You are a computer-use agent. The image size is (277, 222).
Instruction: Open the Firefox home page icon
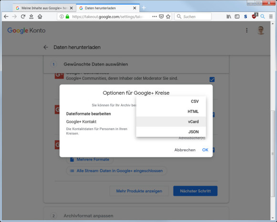40,17
